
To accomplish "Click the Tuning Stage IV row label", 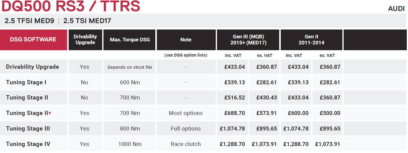I will click(x=28, y=144).
